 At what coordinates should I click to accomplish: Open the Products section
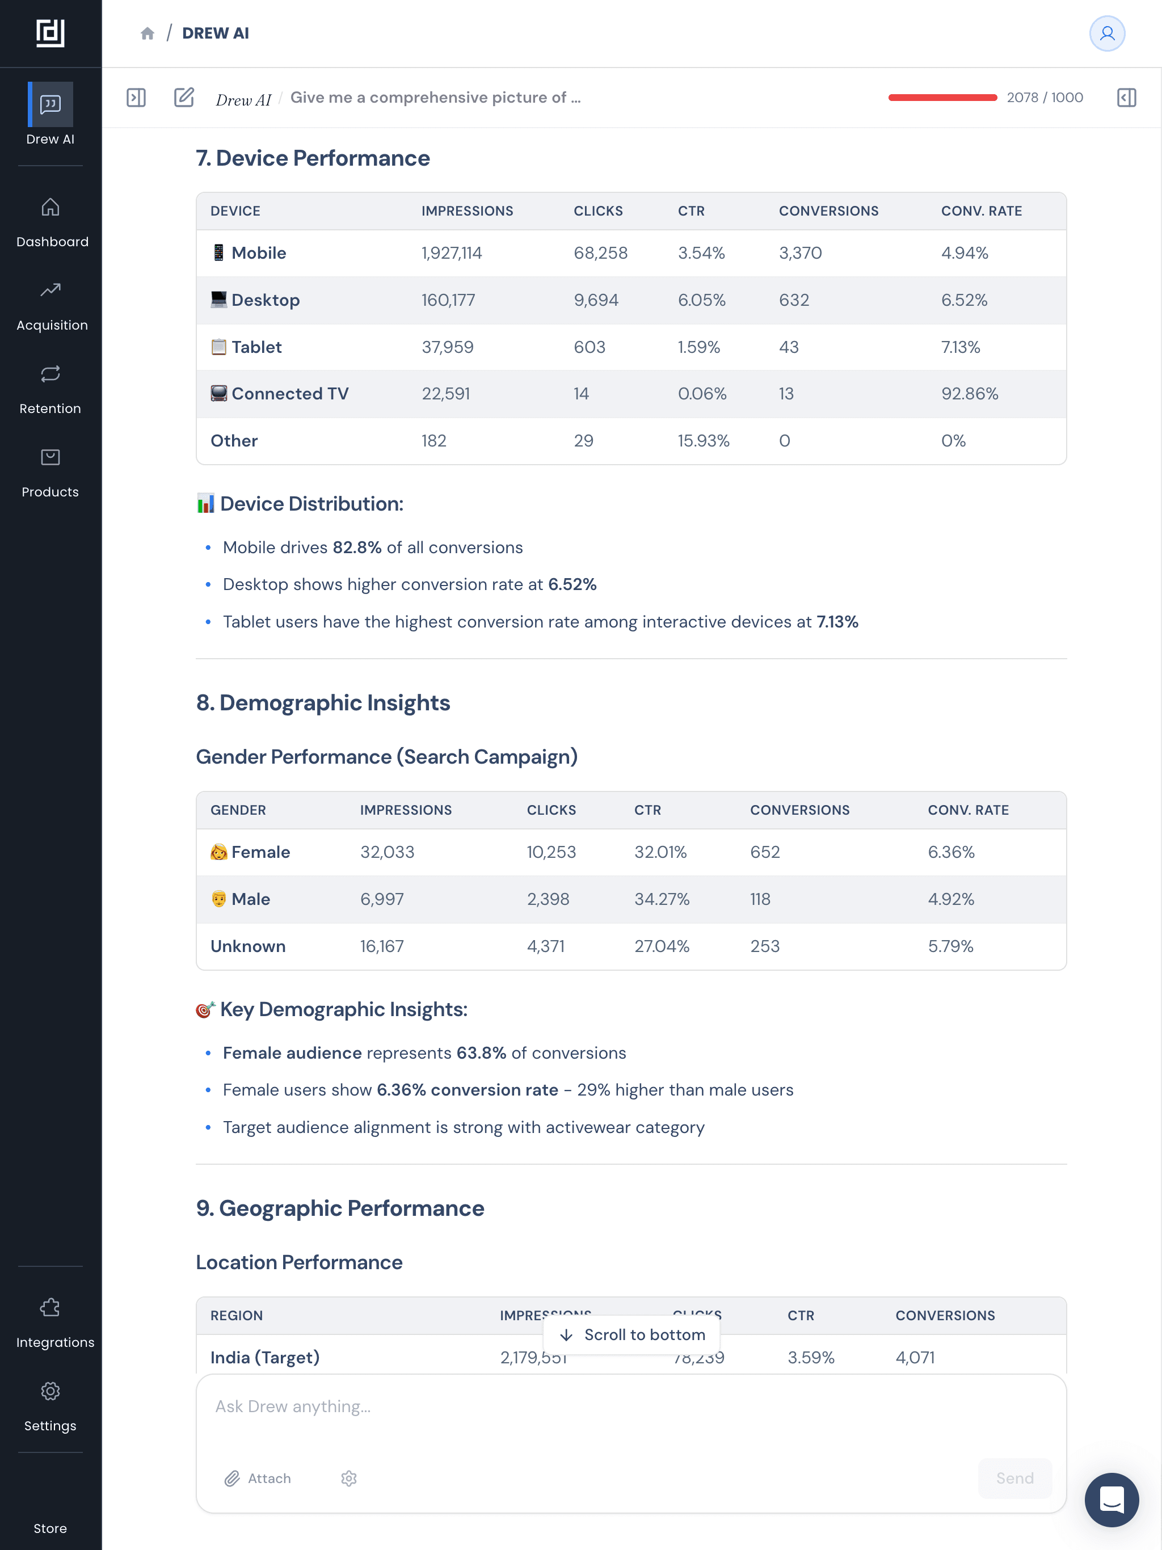(50, 472)
